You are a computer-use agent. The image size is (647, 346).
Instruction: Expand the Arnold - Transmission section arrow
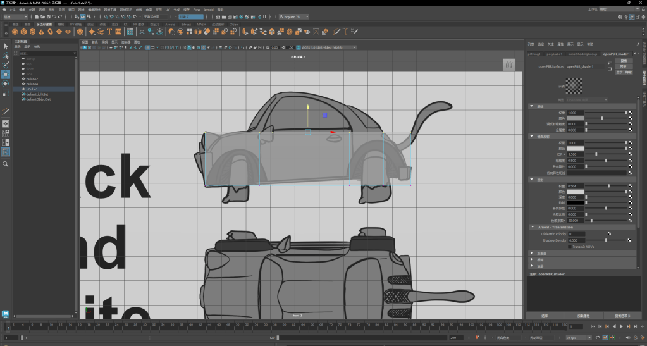click(x=532, y=227)
